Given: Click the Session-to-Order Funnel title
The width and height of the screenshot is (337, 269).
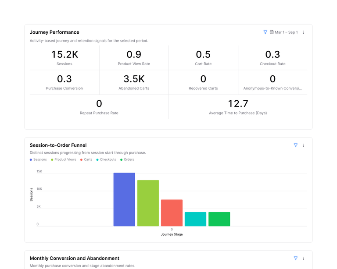Looking at the screenshot, I should click(x=58, y=145).
